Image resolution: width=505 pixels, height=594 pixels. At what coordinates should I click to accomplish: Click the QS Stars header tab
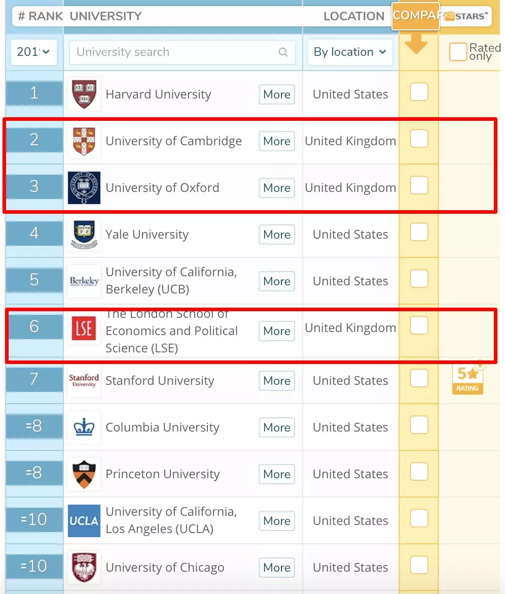click(x=466, y=16)
